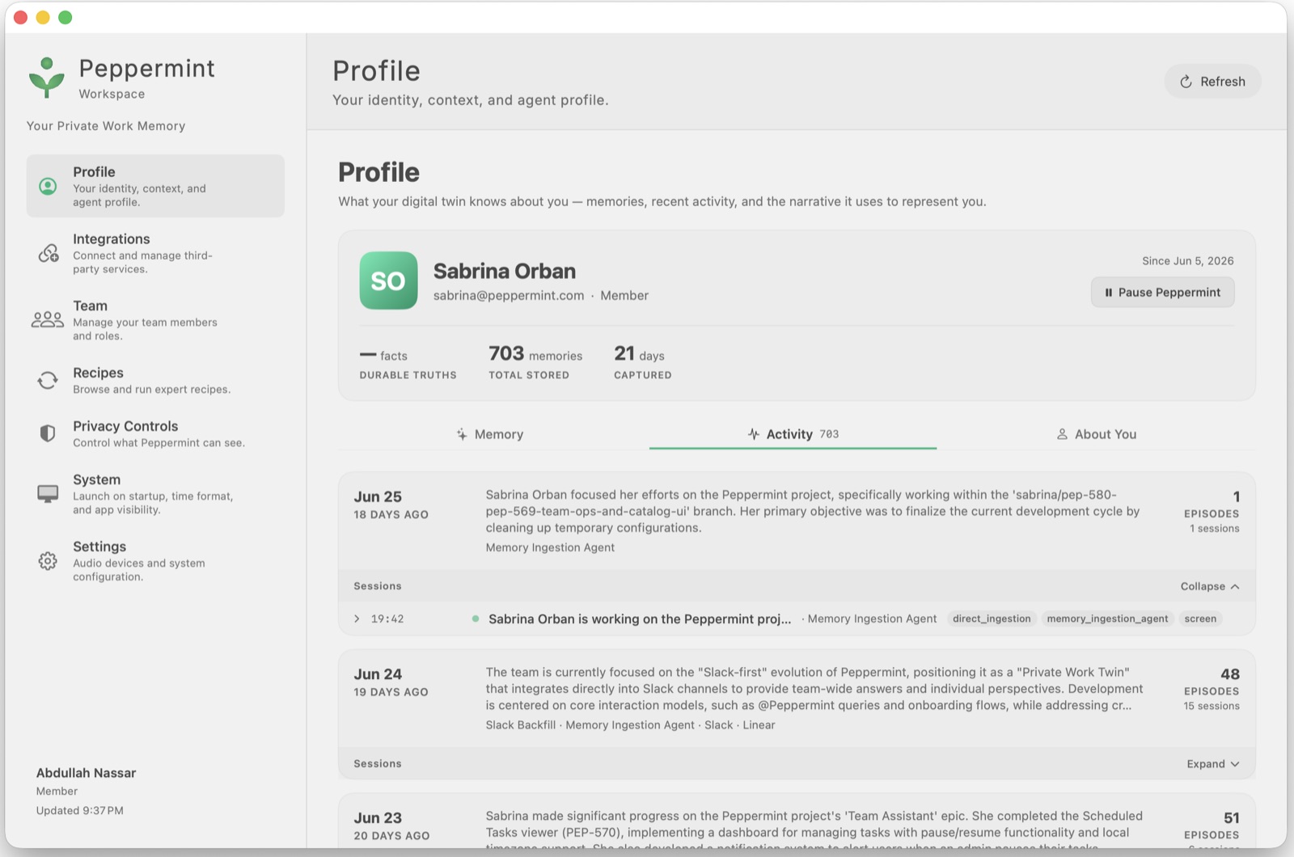Click the screen tag

coord(1200,618)
